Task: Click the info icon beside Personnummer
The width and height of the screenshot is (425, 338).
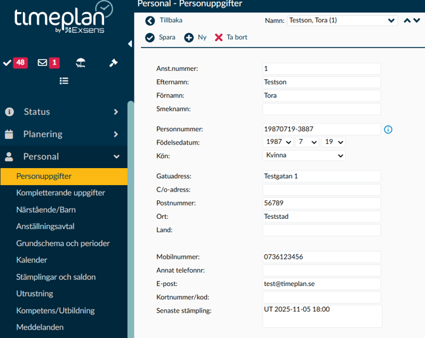Action: coord(388,129)
